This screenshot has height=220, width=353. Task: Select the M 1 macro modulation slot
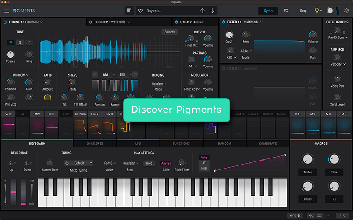tap(297, 125)
